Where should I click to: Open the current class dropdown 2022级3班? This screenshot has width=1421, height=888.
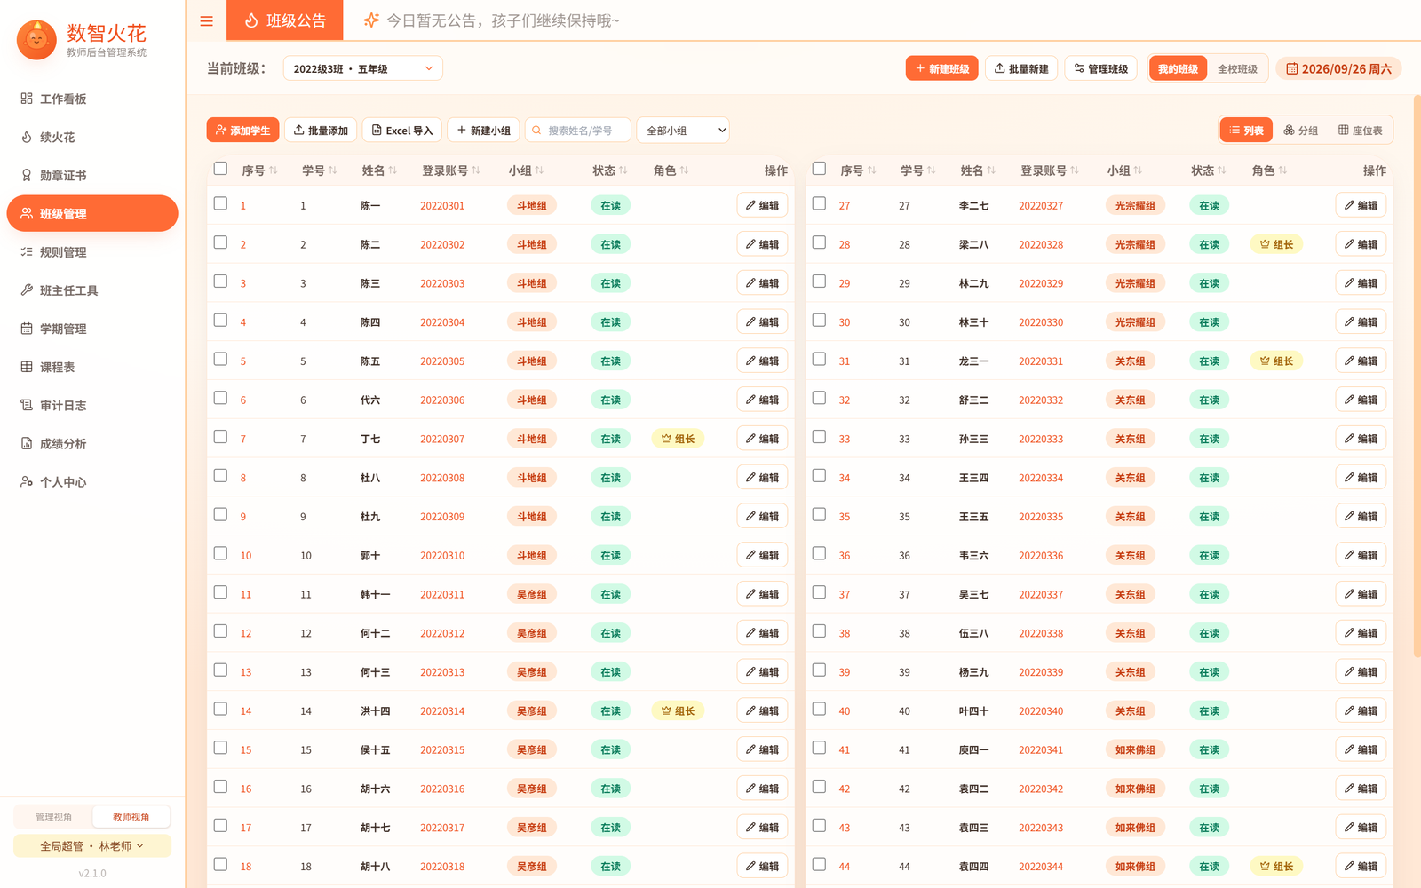[x=362, y=68]
